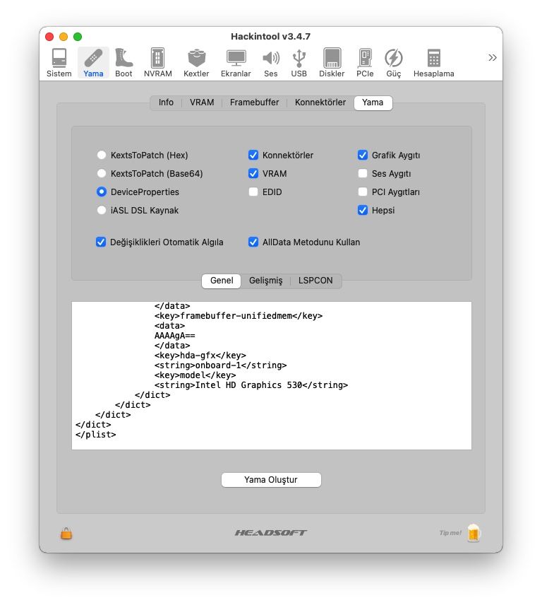Open the Boot toolbar section

[124, 62]
